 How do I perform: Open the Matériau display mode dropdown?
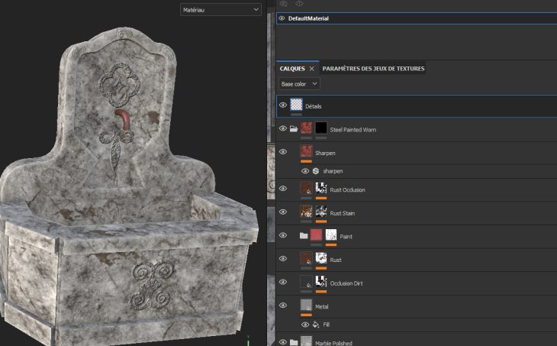(x=220, y=10)
